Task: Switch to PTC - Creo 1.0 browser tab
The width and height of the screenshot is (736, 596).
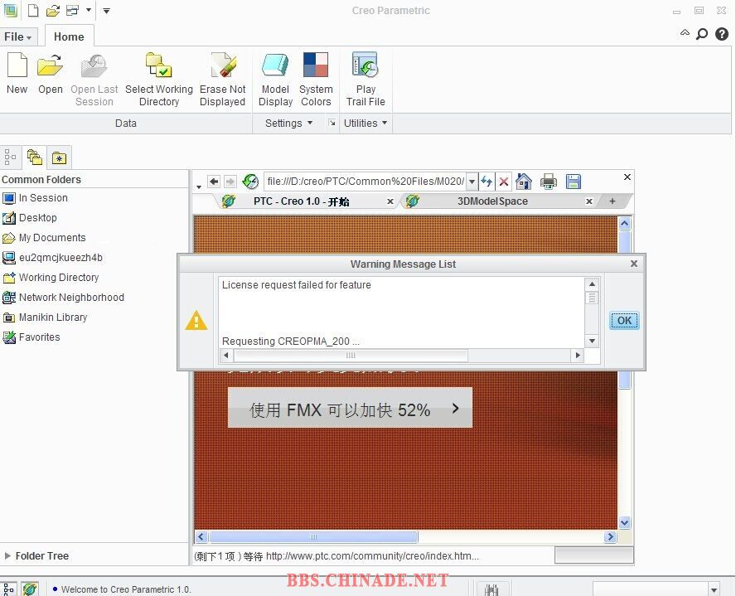Action: pyautogui.click(x=300, y=201)
